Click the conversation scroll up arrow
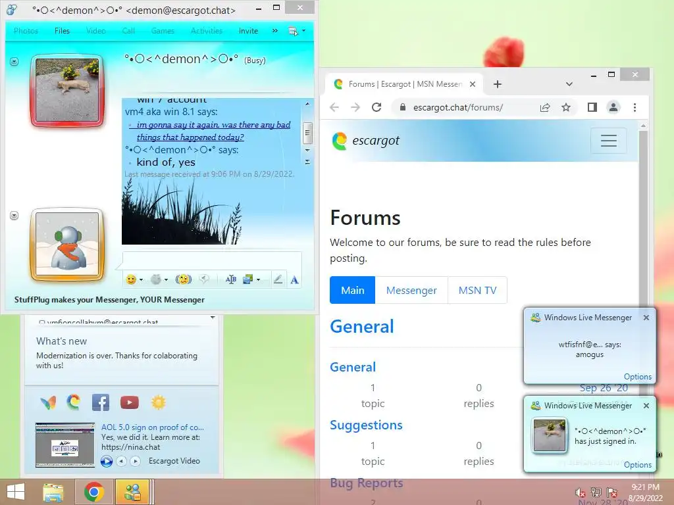674x505 pixels. [x=307, y=103]
